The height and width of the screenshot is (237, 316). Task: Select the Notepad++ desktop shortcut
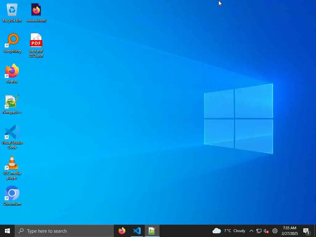(12, 104)
